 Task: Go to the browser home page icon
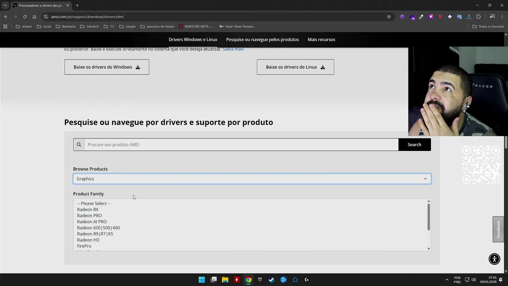click(x=34, y=17)
